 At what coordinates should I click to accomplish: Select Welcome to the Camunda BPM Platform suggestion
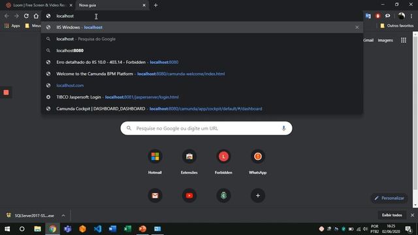tap(202, 74)
